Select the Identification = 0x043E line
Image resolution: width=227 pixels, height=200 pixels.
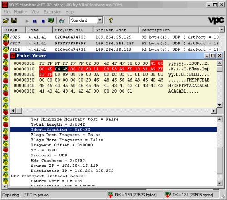[x=113, y=129]
